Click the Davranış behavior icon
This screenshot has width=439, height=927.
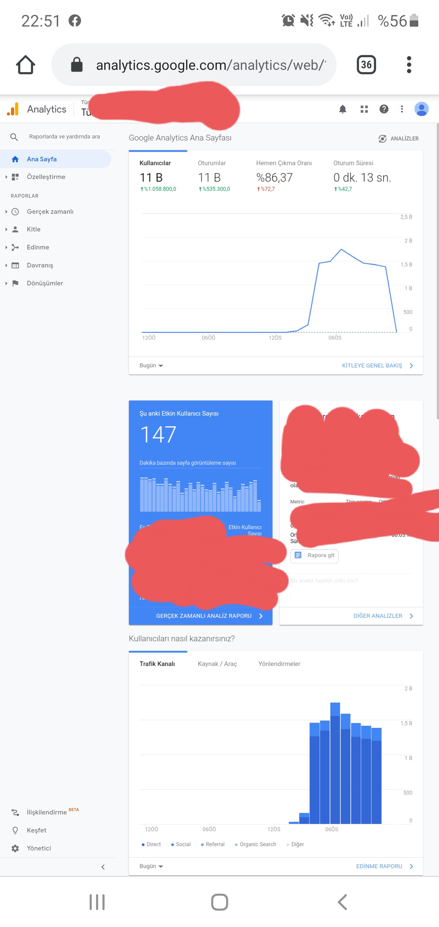(15, 265)
